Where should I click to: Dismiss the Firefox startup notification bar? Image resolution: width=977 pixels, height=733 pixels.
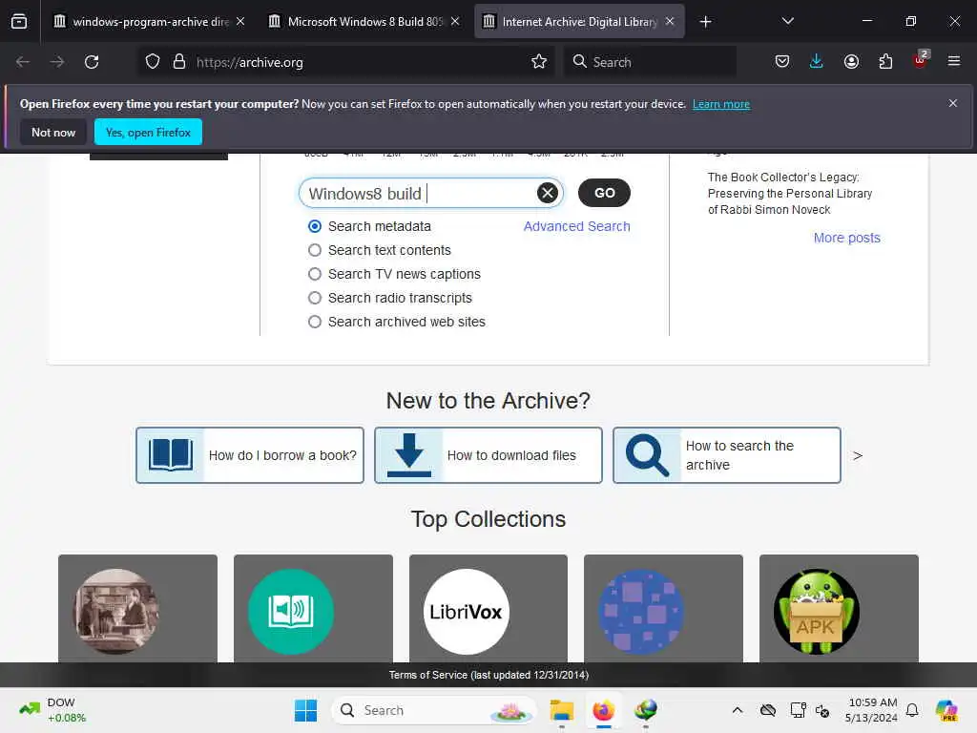pyautogui.click(x=953, y=103)
